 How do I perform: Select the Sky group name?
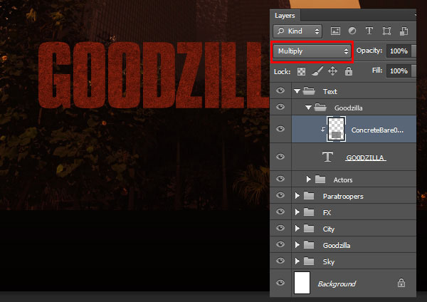[x=328, y=262]
